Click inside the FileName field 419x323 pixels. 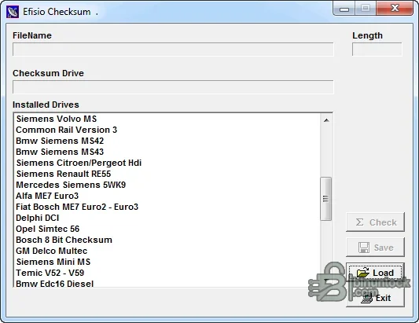[173, 50]
